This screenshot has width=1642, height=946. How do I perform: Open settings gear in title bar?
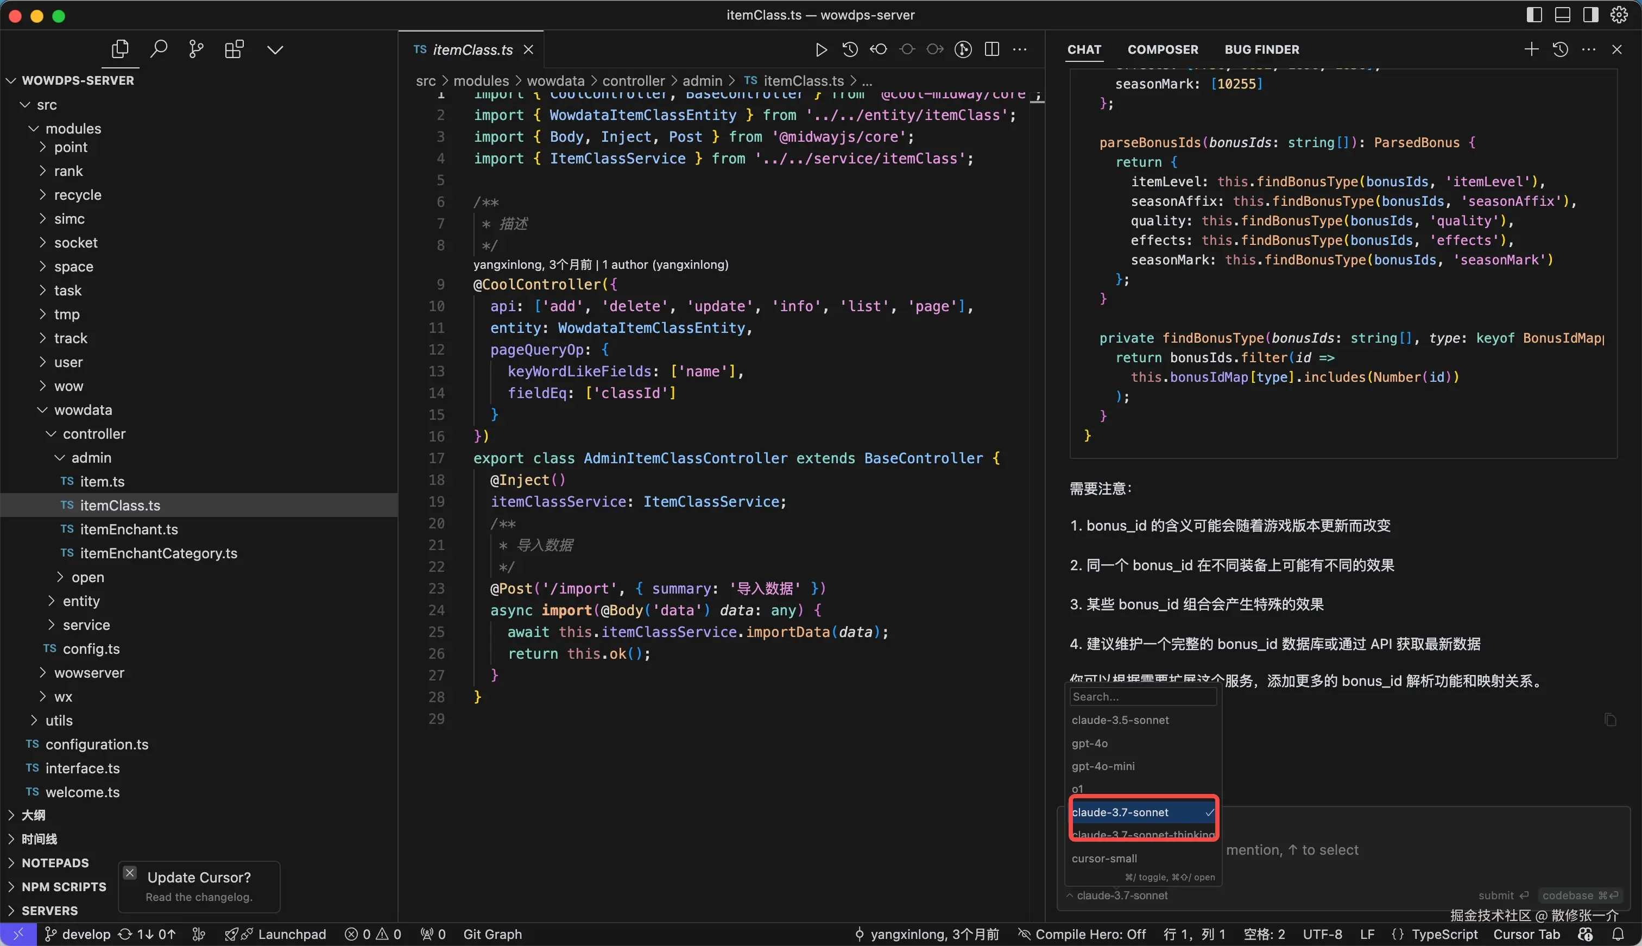(1619, 15)
